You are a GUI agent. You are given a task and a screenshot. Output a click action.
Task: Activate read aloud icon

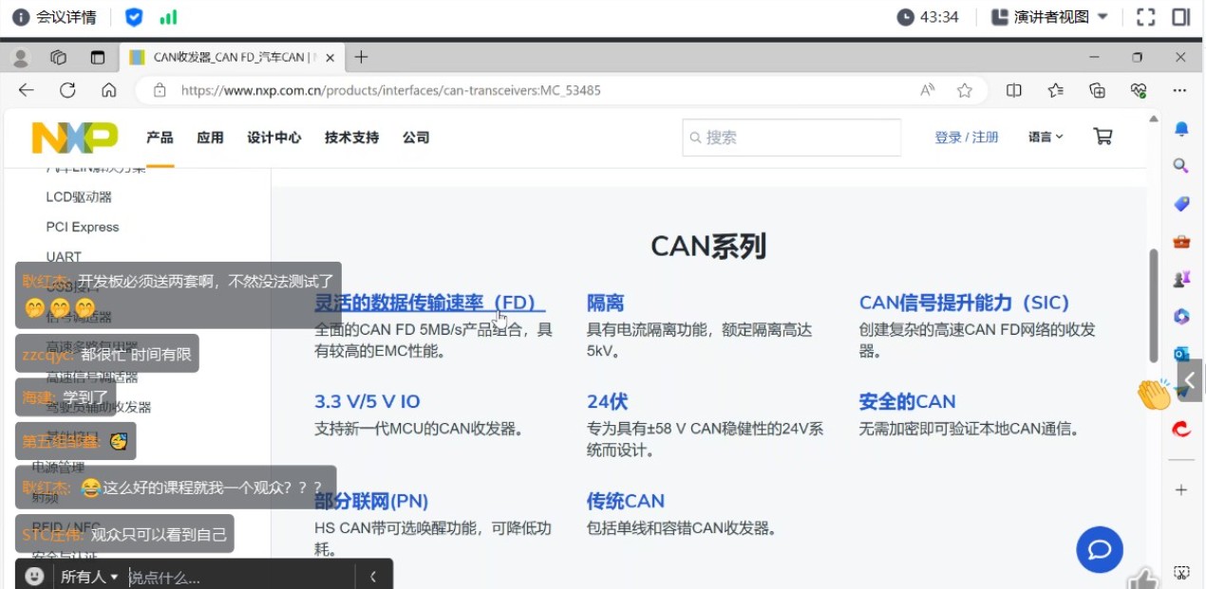(x=928, y=90)
